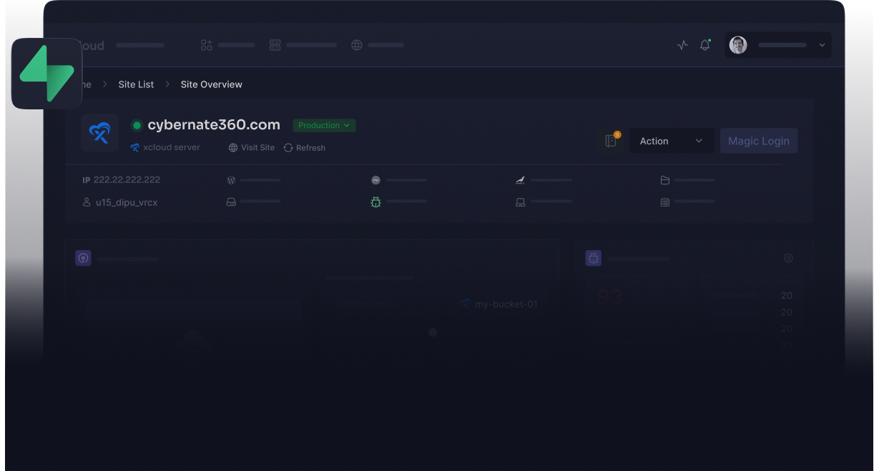Click the laptop icon in site details
Viewport: 874px width, 471px height.
point(521,202)
